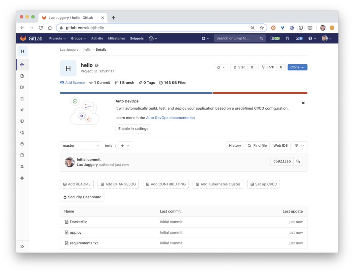
Task: Open Help question mark dropdown
Action: point(312,38)
